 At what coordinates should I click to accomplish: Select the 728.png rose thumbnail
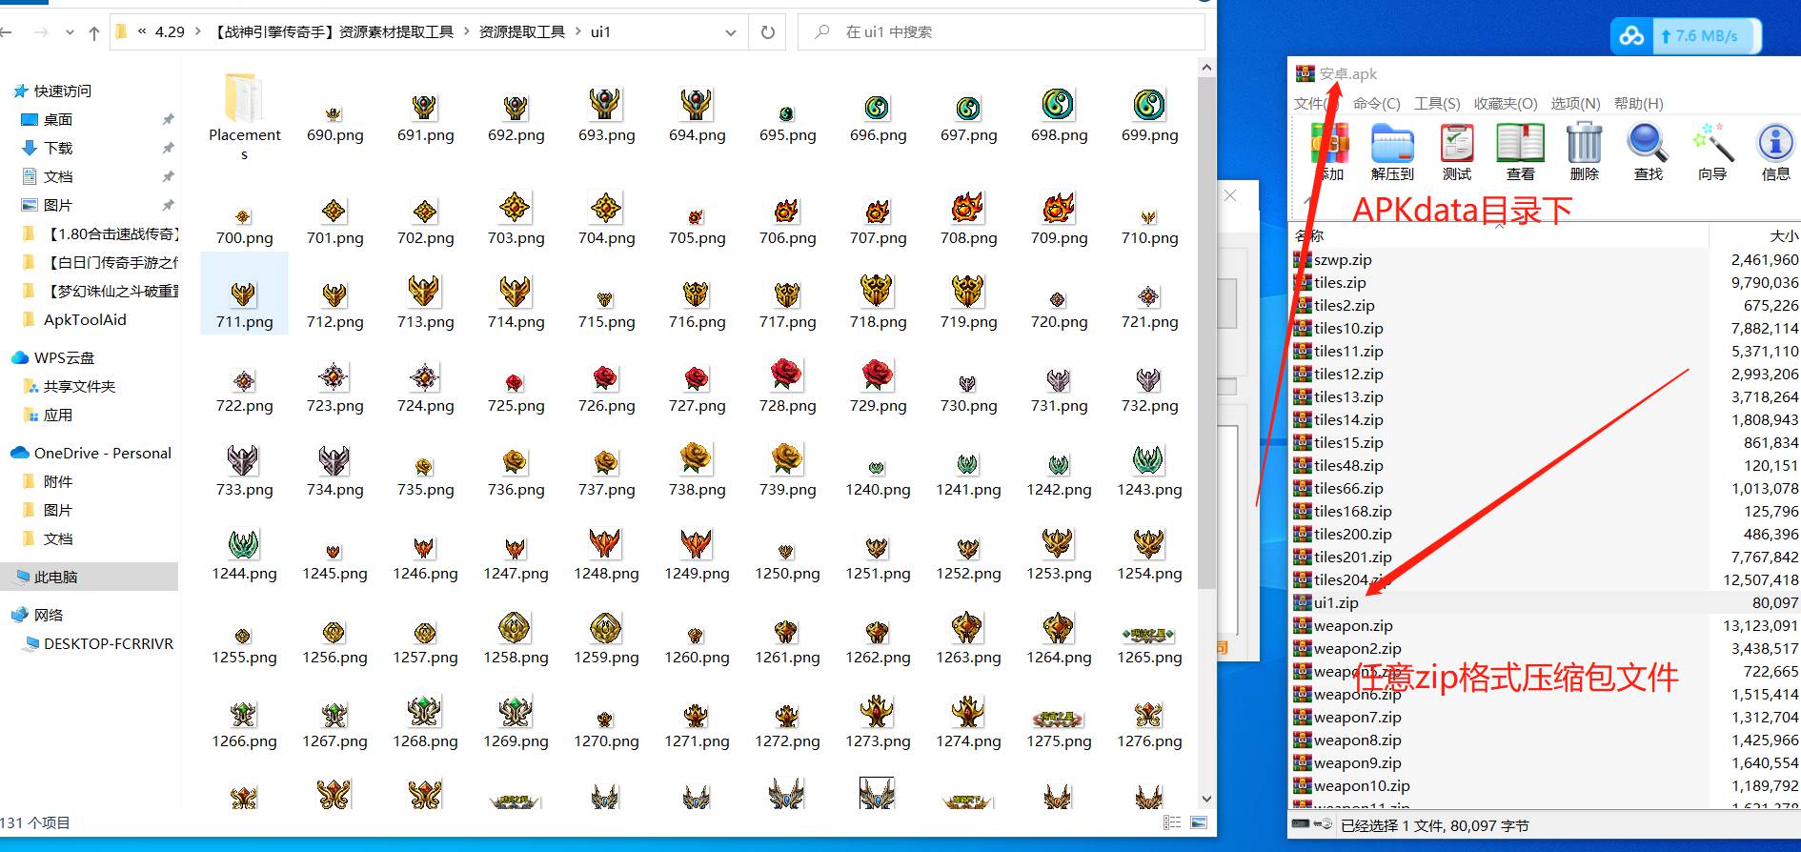coord(787,375)
